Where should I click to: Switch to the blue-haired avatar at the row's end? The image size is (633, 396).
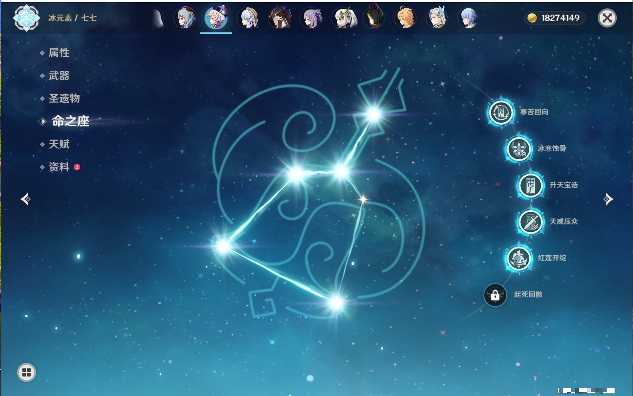pyautogui.click(x=469, y=18)
